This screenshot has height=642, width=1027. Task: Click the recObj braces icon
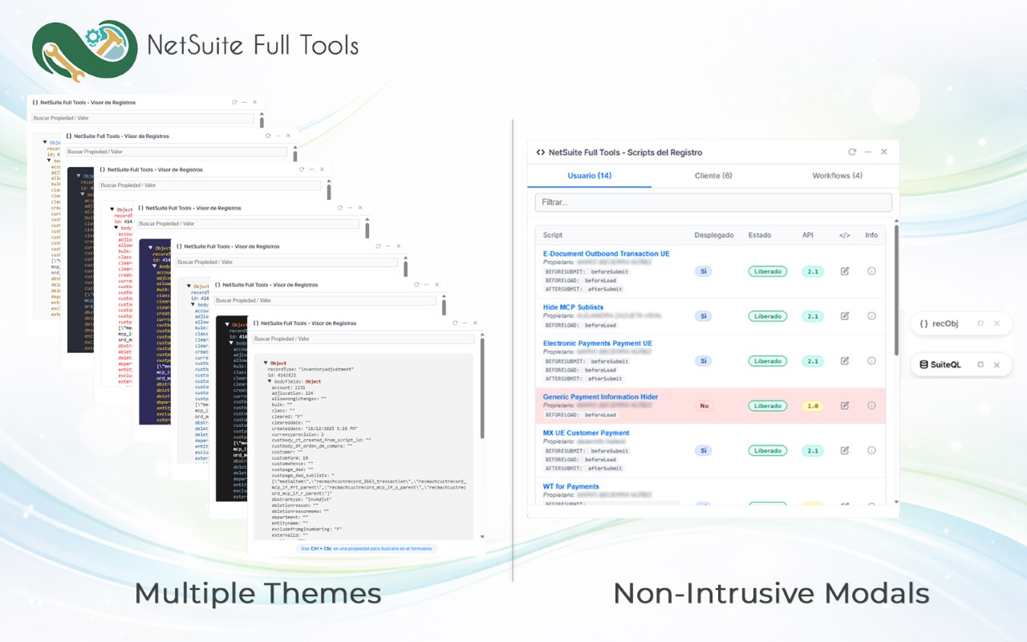[x=924, y=323]
